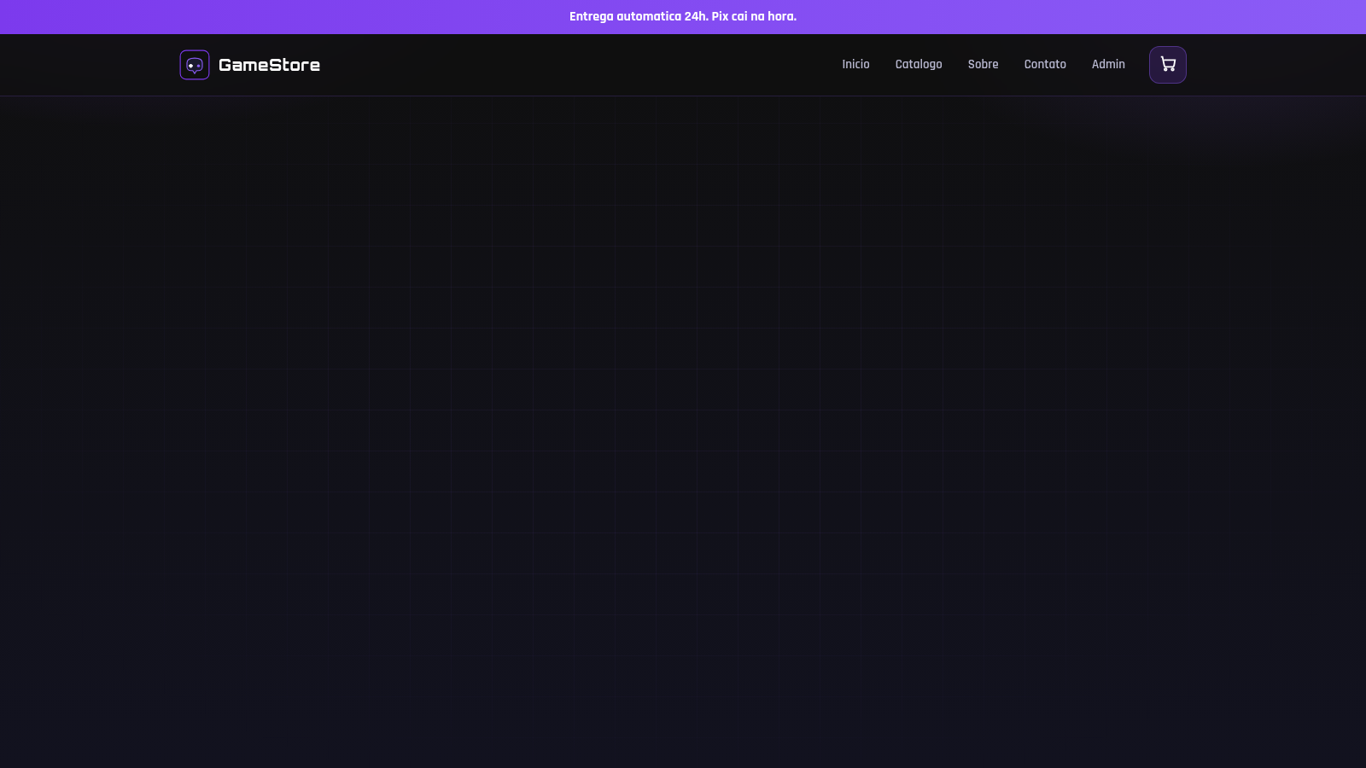Click the GameStore controller logo icon
Viewport: 1366px width, 768px height.
click(x=195, y=65)
